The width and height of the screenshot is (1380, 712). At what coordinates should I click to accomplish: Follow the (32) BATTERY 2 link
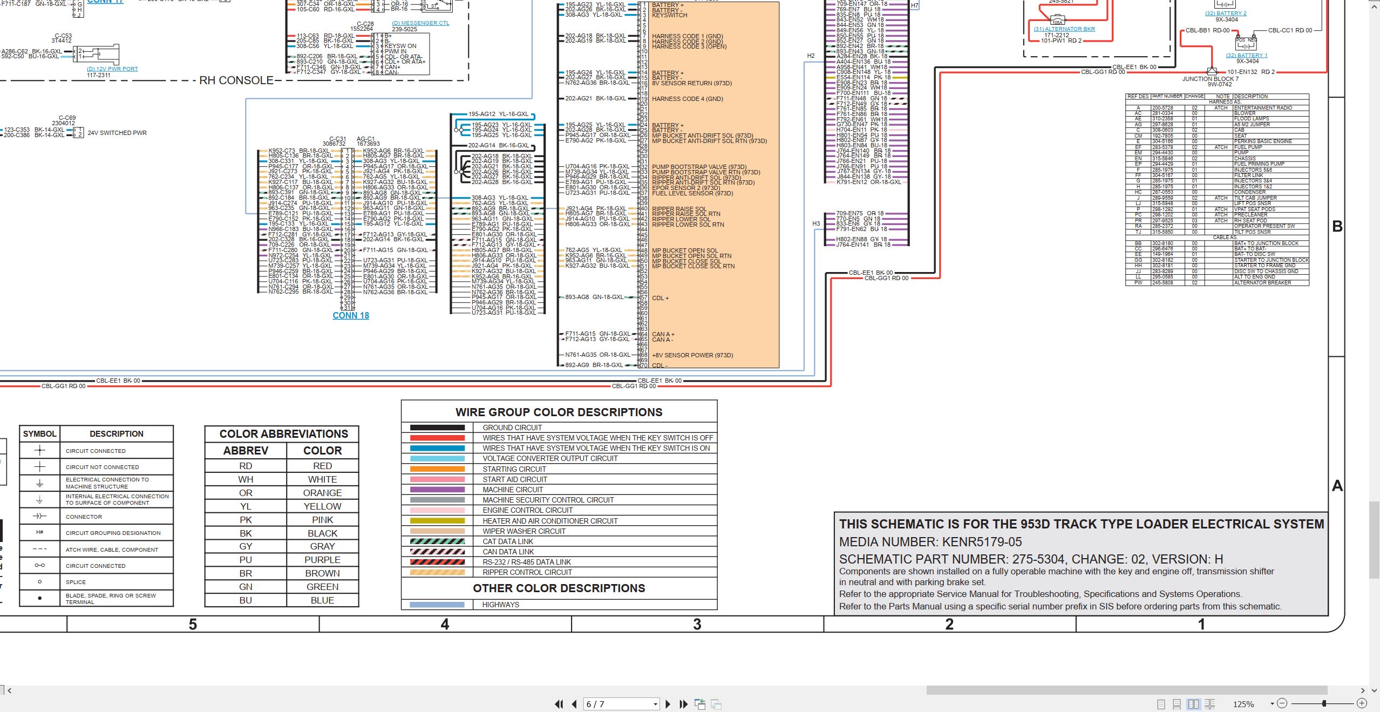coord(1226,13)
